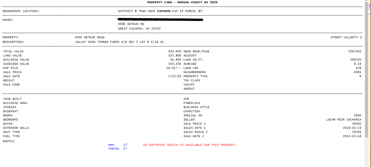Click the property card title text
Image resolution: width=371 pixels, height=167 pixels.
click(182, 2)
